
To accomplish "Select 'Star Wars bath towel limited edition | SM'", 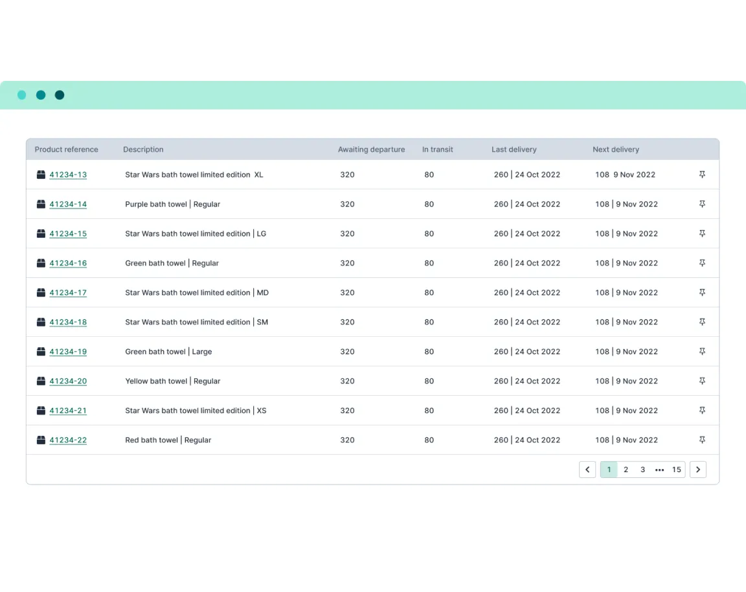I will point(196,322).
